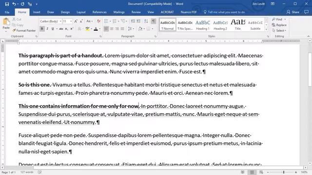Open the Change Case dropdown
The height and width of the screenshot is (175, 312).
coord(89,21)
